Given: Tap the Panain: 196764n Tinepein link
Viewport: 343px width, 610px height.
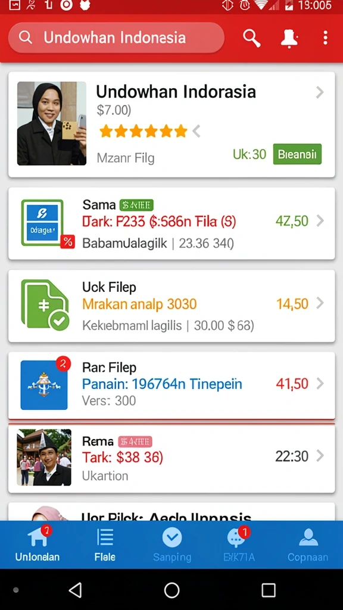Looking at the screenshot, I should 162,384.
